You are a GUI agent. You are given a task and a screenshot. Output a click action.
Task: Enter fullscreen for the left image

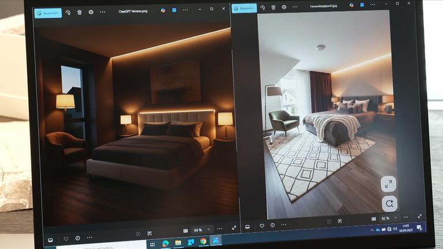[x=234, y=228]
